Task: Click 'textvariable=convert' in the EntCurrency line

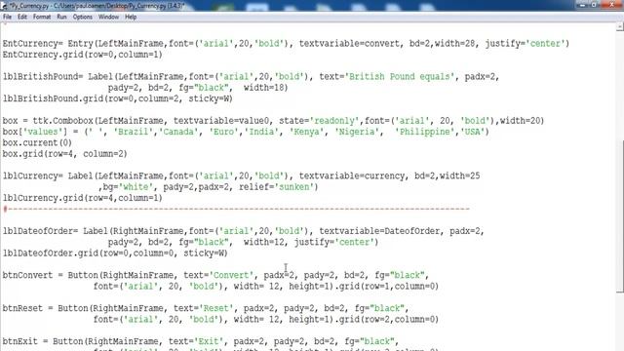Action: point(349,43)
